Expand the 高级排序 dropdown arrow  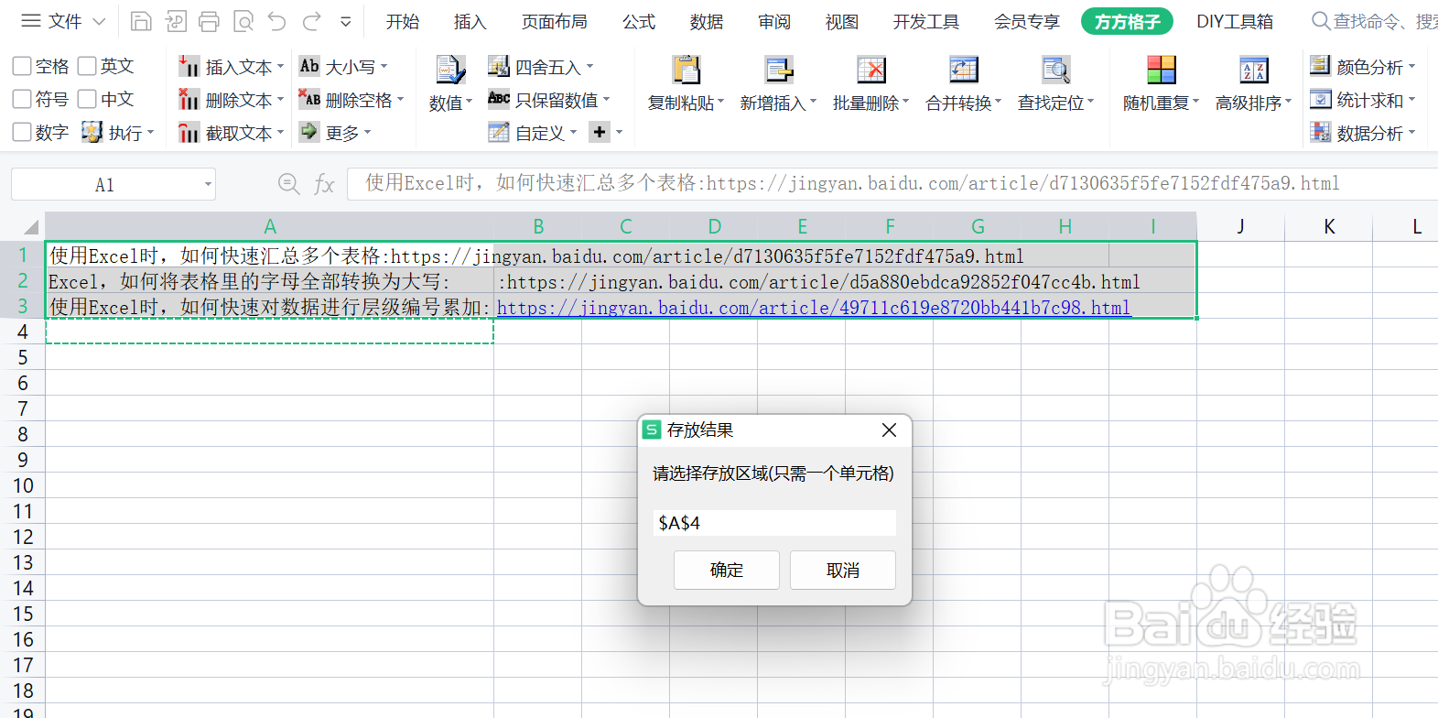1288,102
